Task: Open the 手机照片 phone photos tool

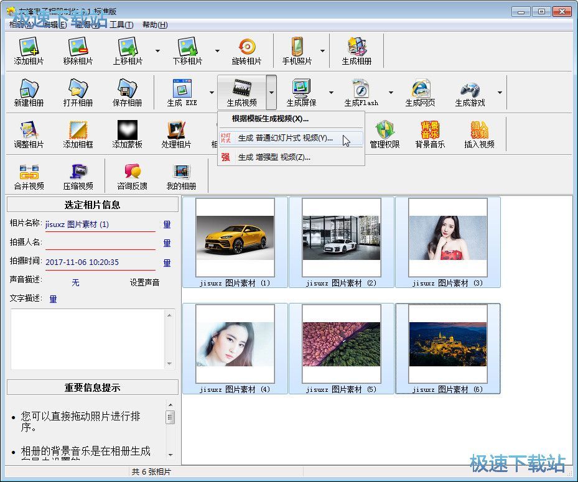Action: point(297,51)
